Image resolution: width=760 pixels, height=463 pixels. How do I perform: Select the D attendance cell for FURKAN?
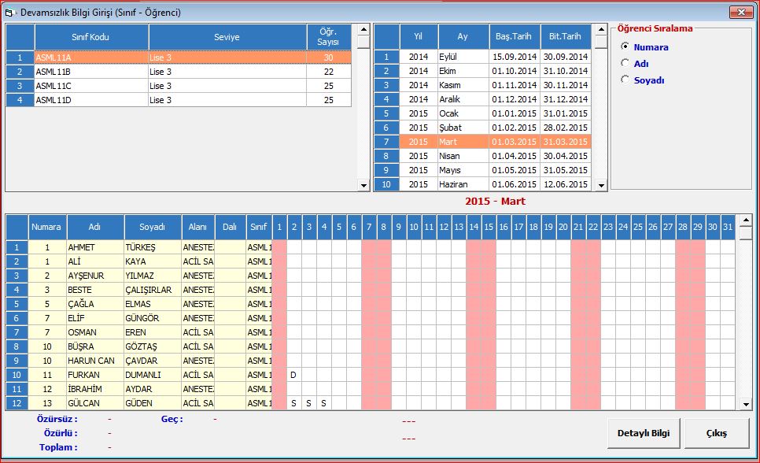[x=293, y=375]
